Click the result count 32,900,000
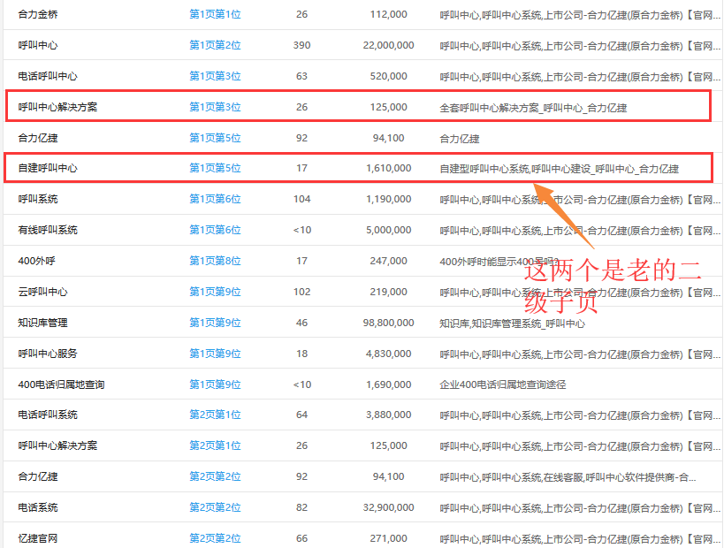The height and width of the screenshot is (548, 724). point(388,507)
